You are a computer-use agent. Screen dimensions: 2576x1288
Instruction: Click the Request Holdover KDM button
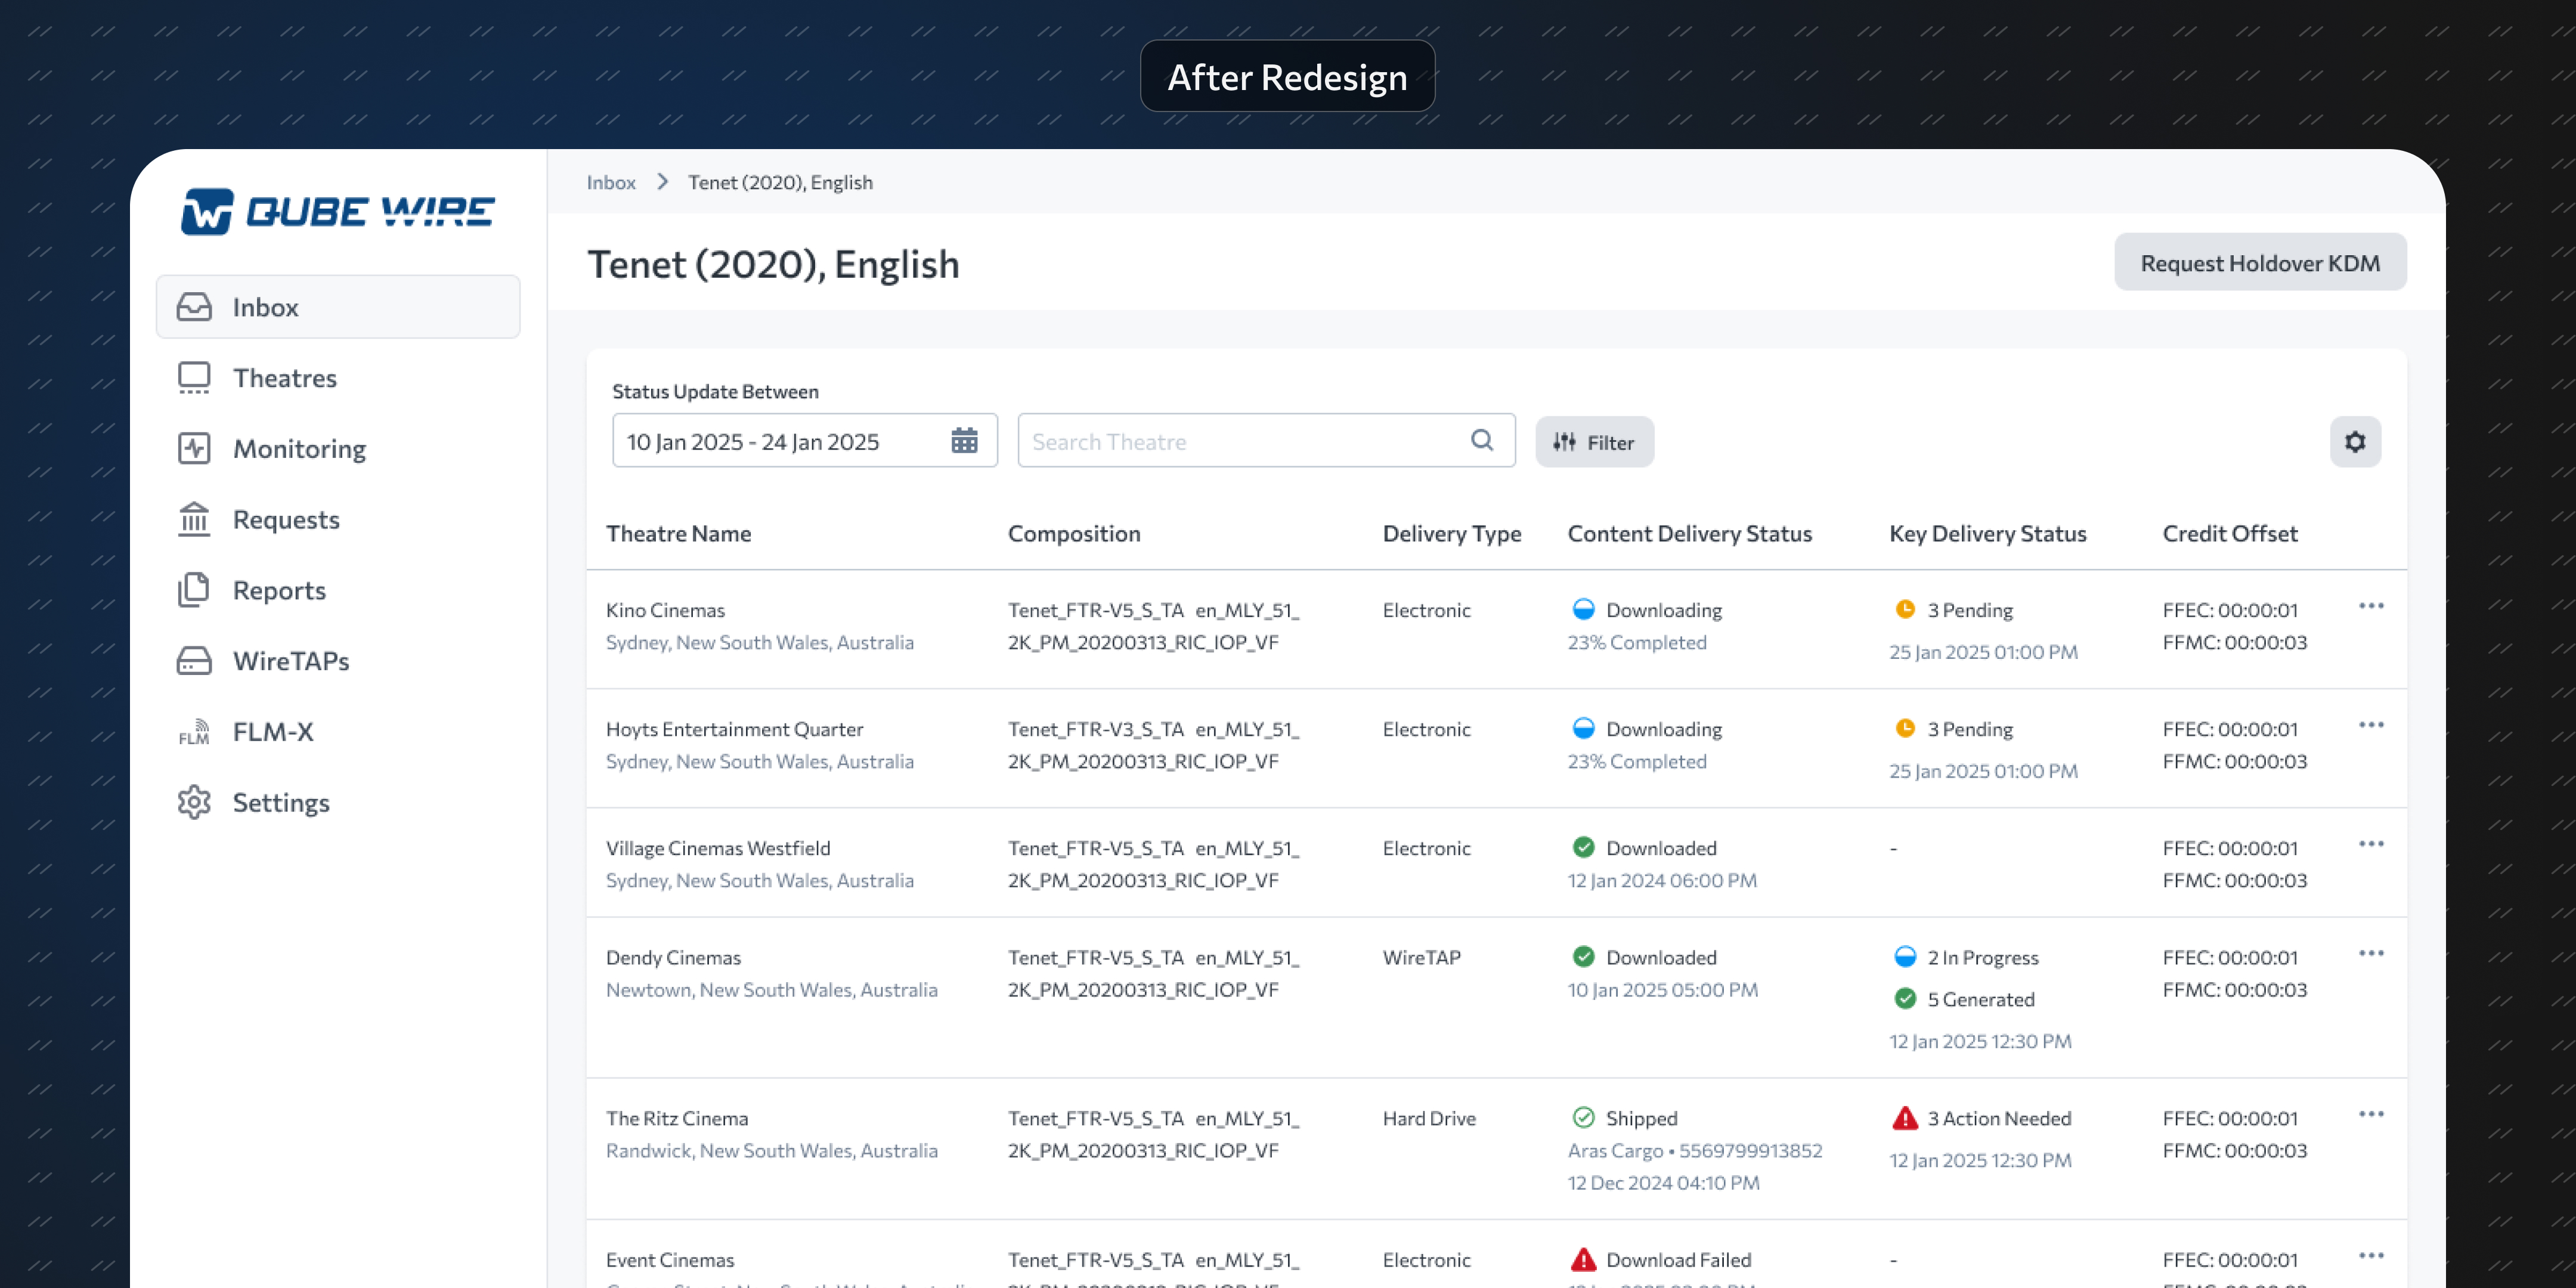click(2260, 262)
